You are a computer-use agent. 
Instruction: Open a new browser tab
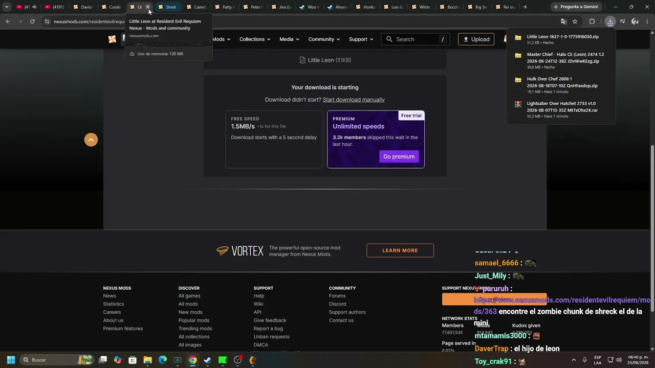(x=525, y=7)
